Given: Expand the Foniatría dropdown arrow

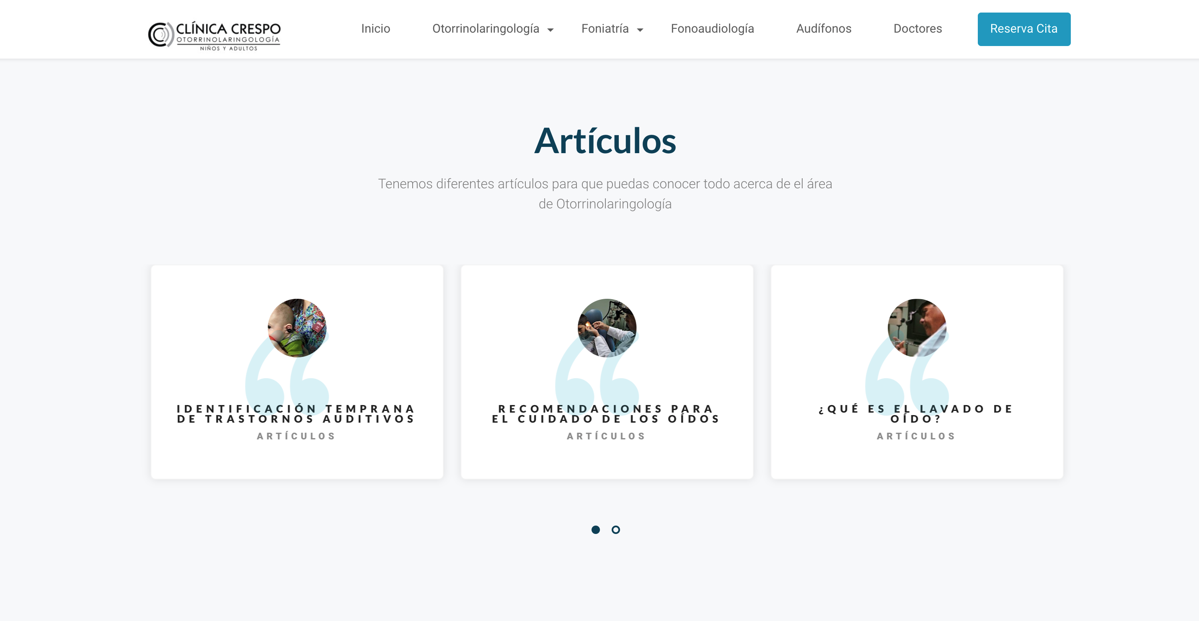Looking at the screenshot, I should click(x=640, y=30).
